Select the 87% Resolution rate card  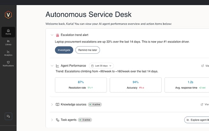81,85
